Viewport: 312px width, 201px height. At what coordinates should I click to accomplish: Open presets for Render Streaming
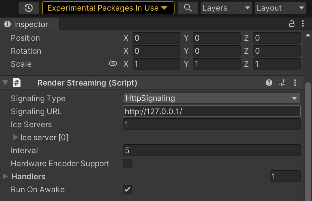(x=282, y=83)
